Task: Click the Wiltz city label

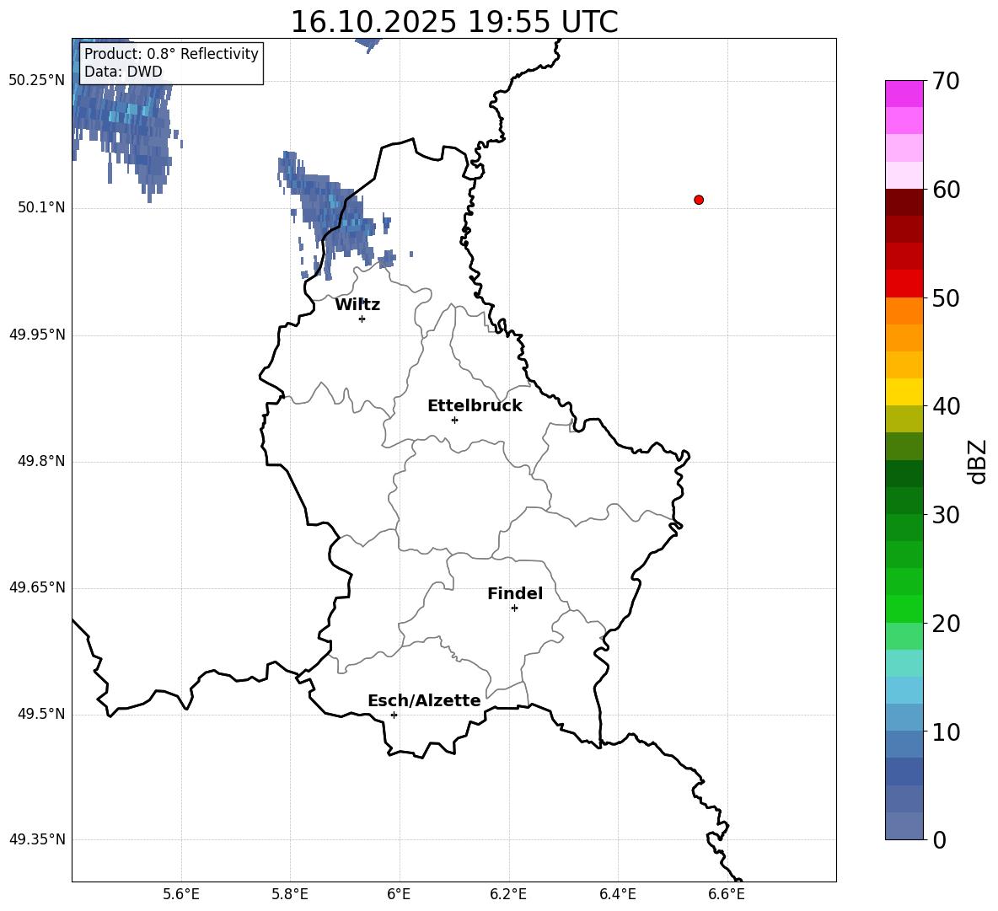Action: coord(357,305)
